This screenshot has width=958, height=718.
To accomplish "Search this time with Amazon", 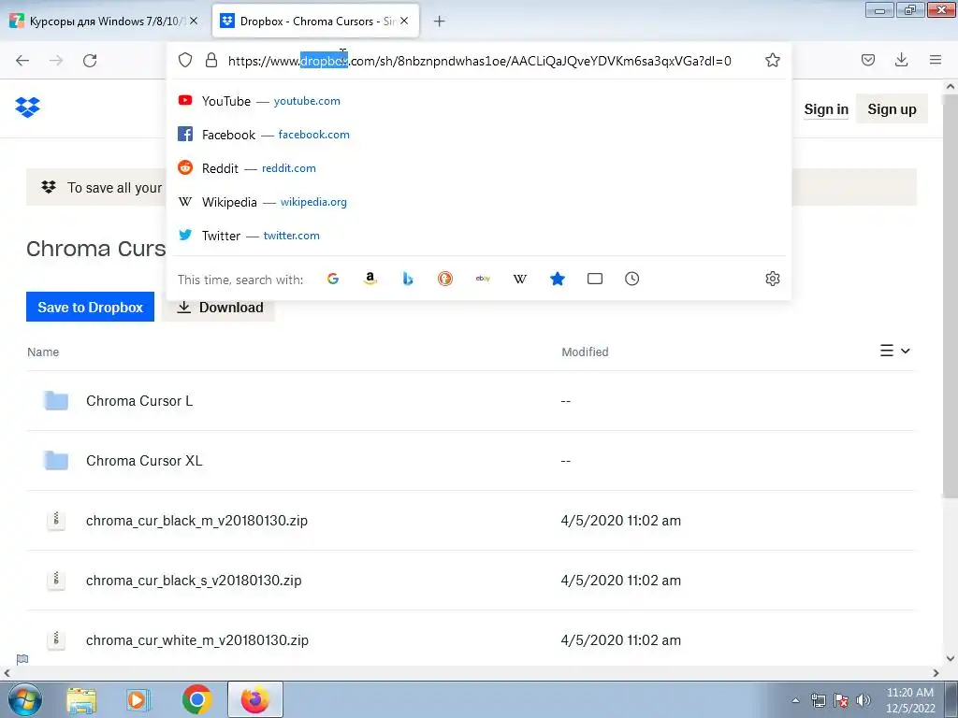I will [370, 279].
